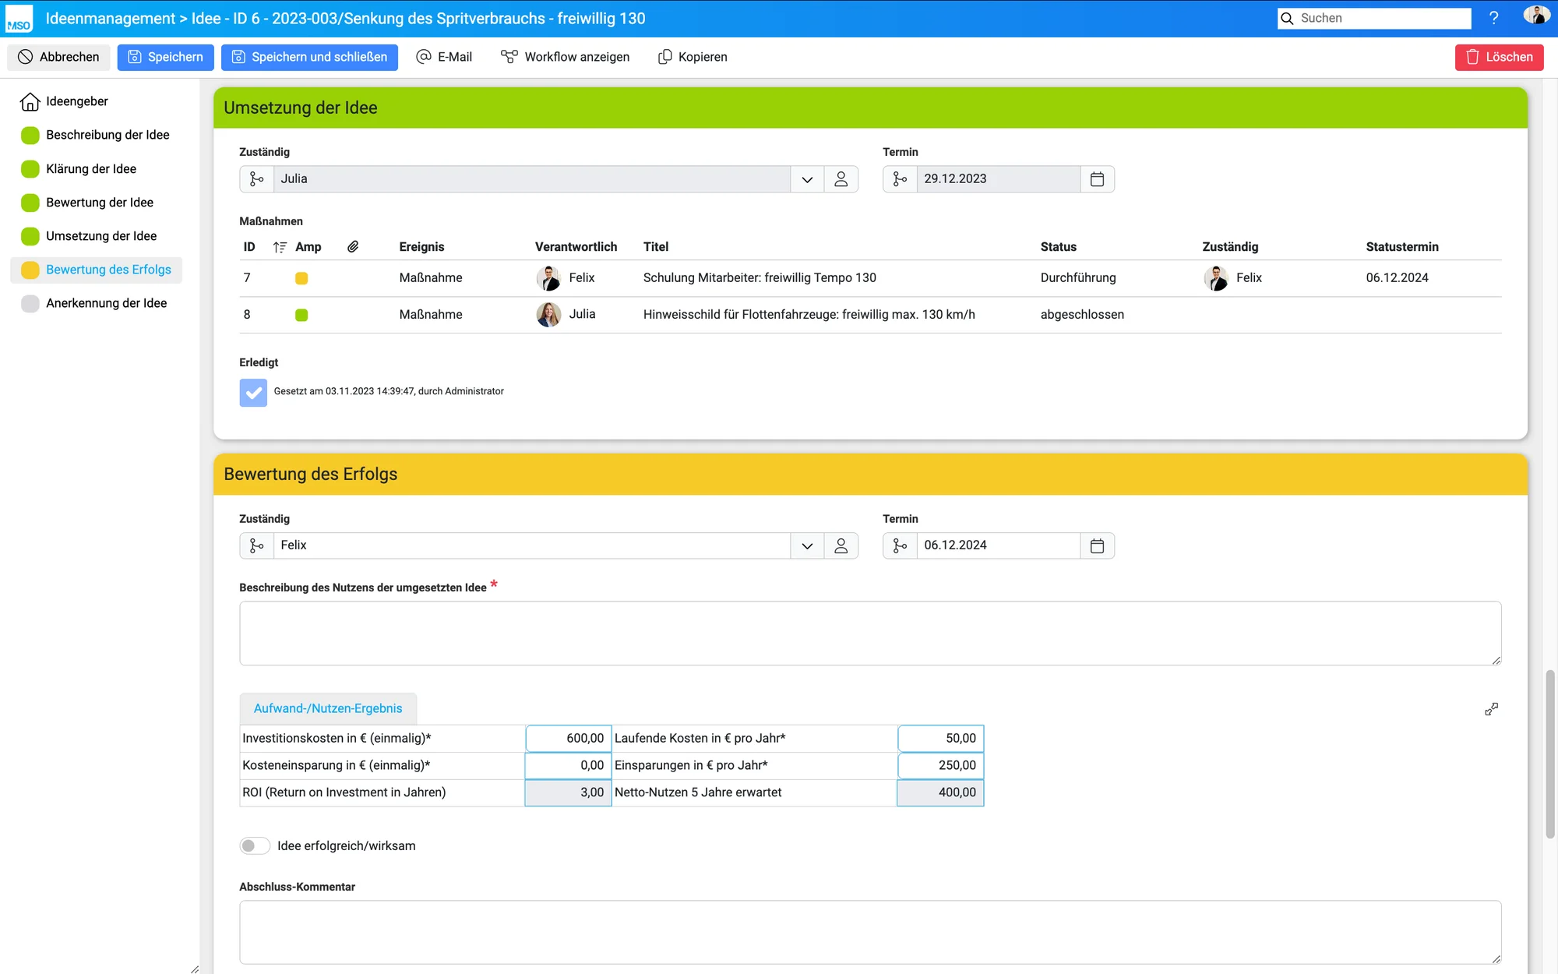Click the search magnifier icon
The height and width of the screenshot is (974, 1558).
coord(1288,18)
